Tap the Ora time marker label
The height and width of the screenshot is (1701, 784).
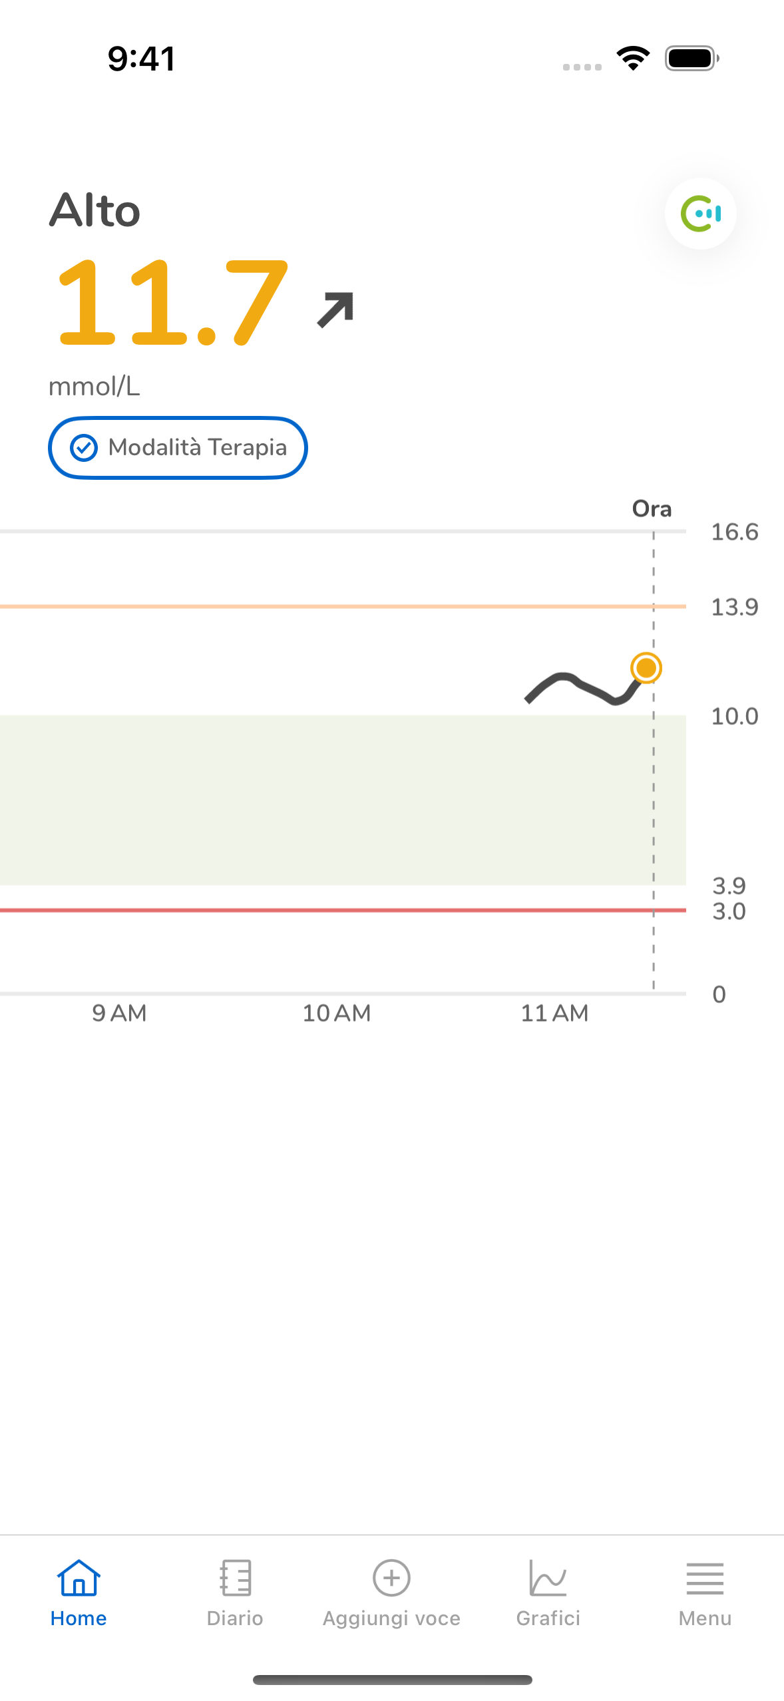coord(652,509)
